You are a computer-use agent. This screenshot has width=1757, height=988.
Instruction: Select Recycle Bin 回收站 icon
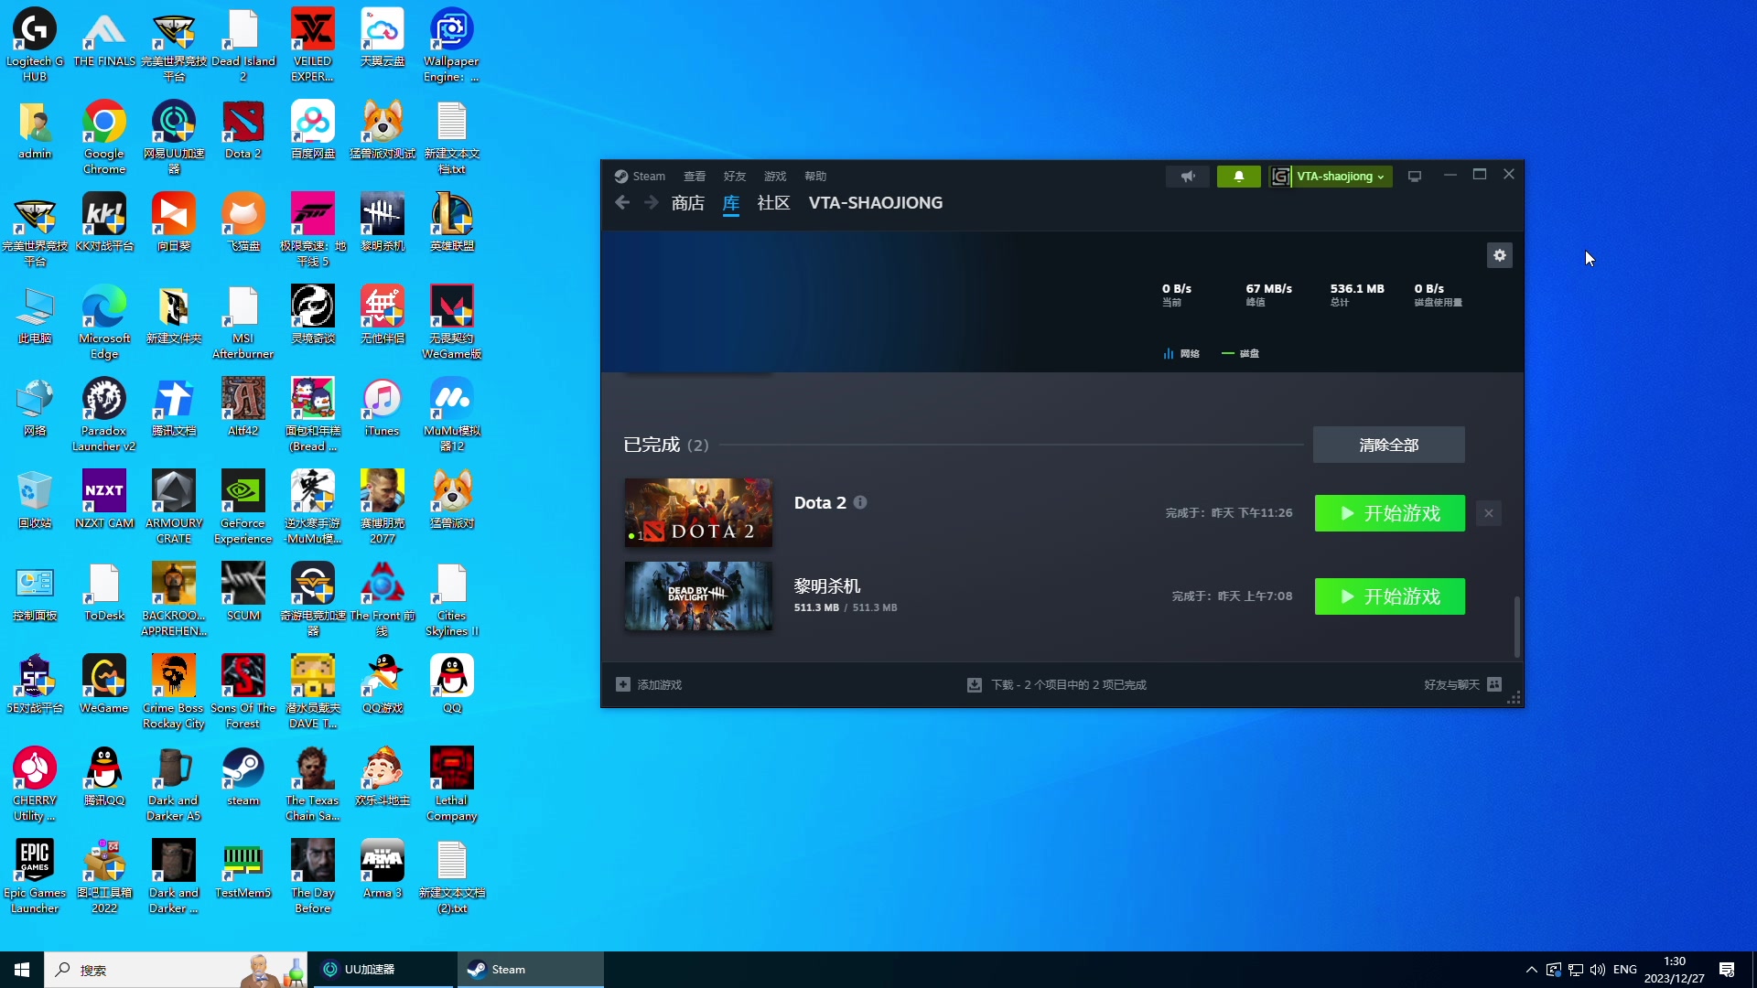click(35, 500)
